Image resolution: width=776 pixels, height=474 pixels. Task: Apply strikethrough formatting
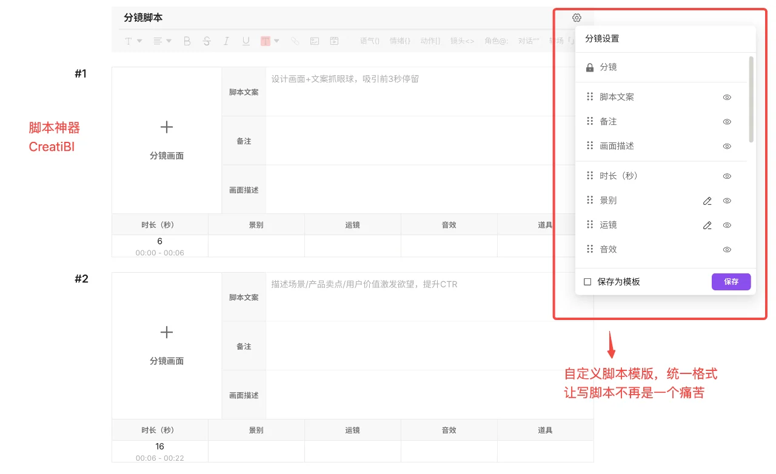tap(207, 41)
